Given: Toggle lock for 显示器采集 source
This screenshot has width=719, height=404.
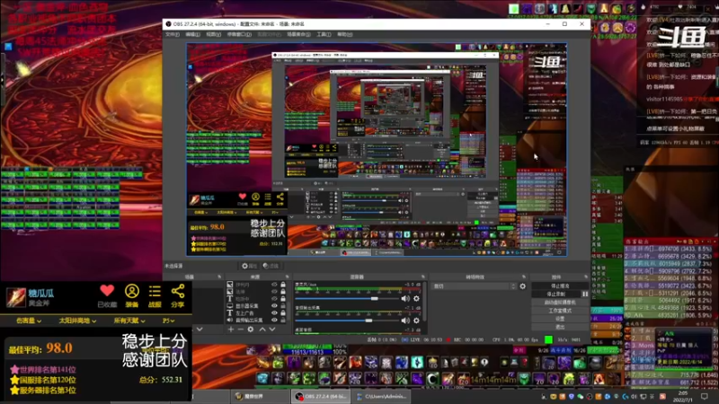Looking at the screenshot, I should tap(283, 306).
